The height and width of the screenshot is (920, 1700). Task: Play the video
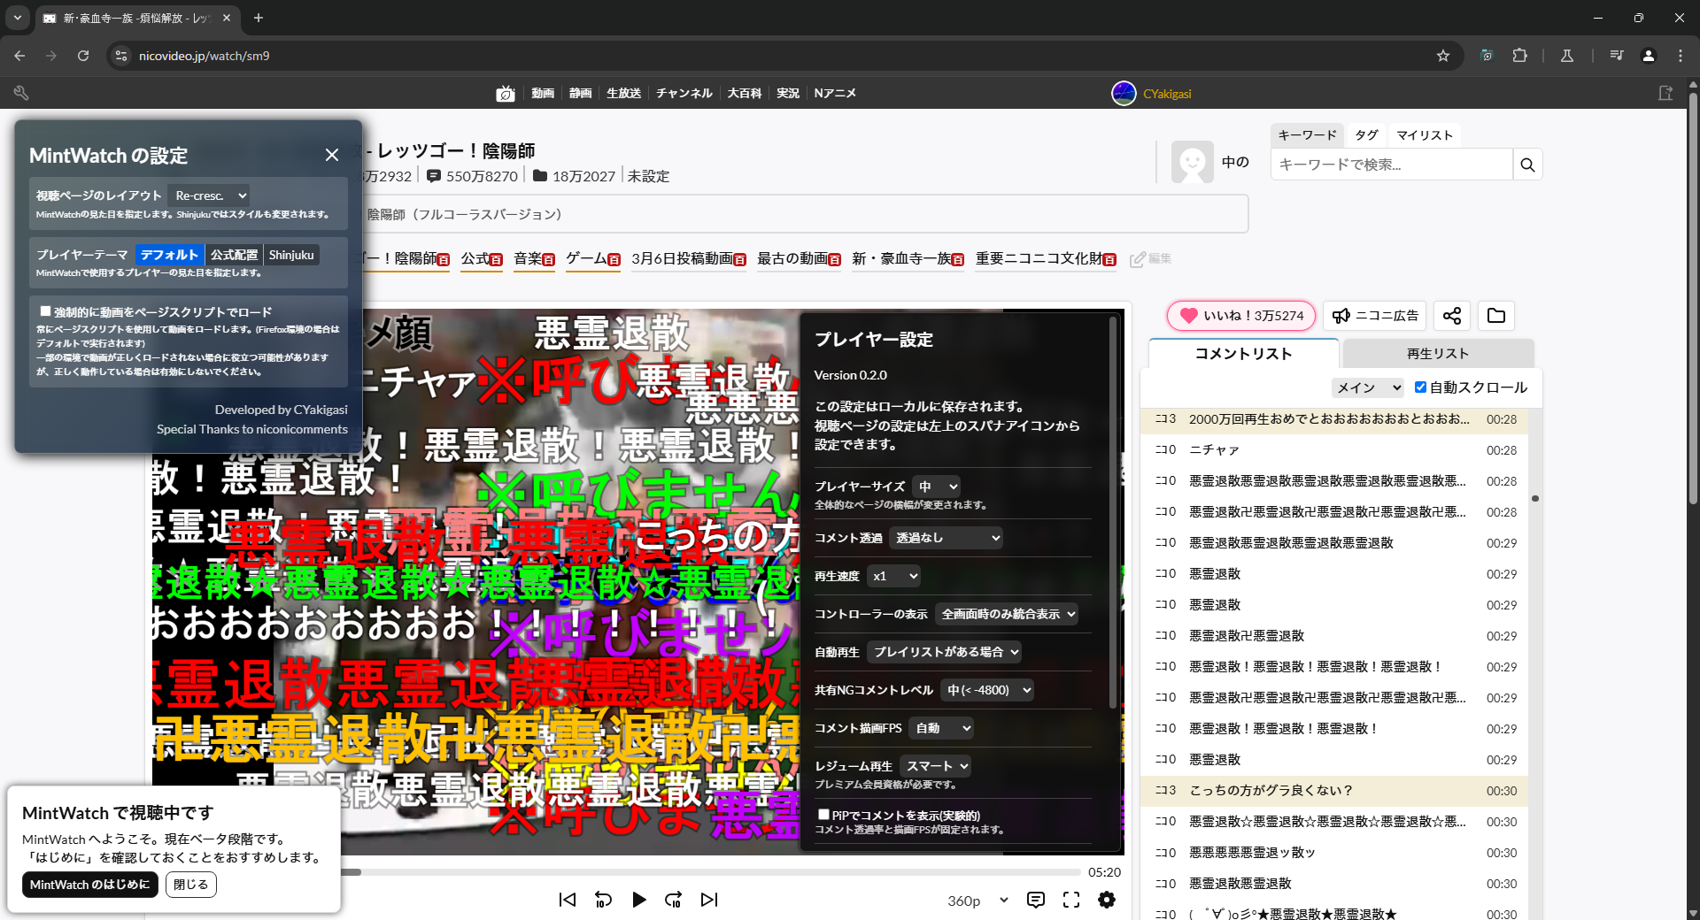[x=638, y=900]
